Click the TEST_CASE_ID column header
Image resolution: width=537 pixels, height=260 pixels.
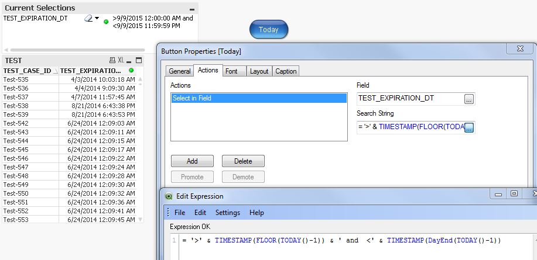tap(30, 71)
